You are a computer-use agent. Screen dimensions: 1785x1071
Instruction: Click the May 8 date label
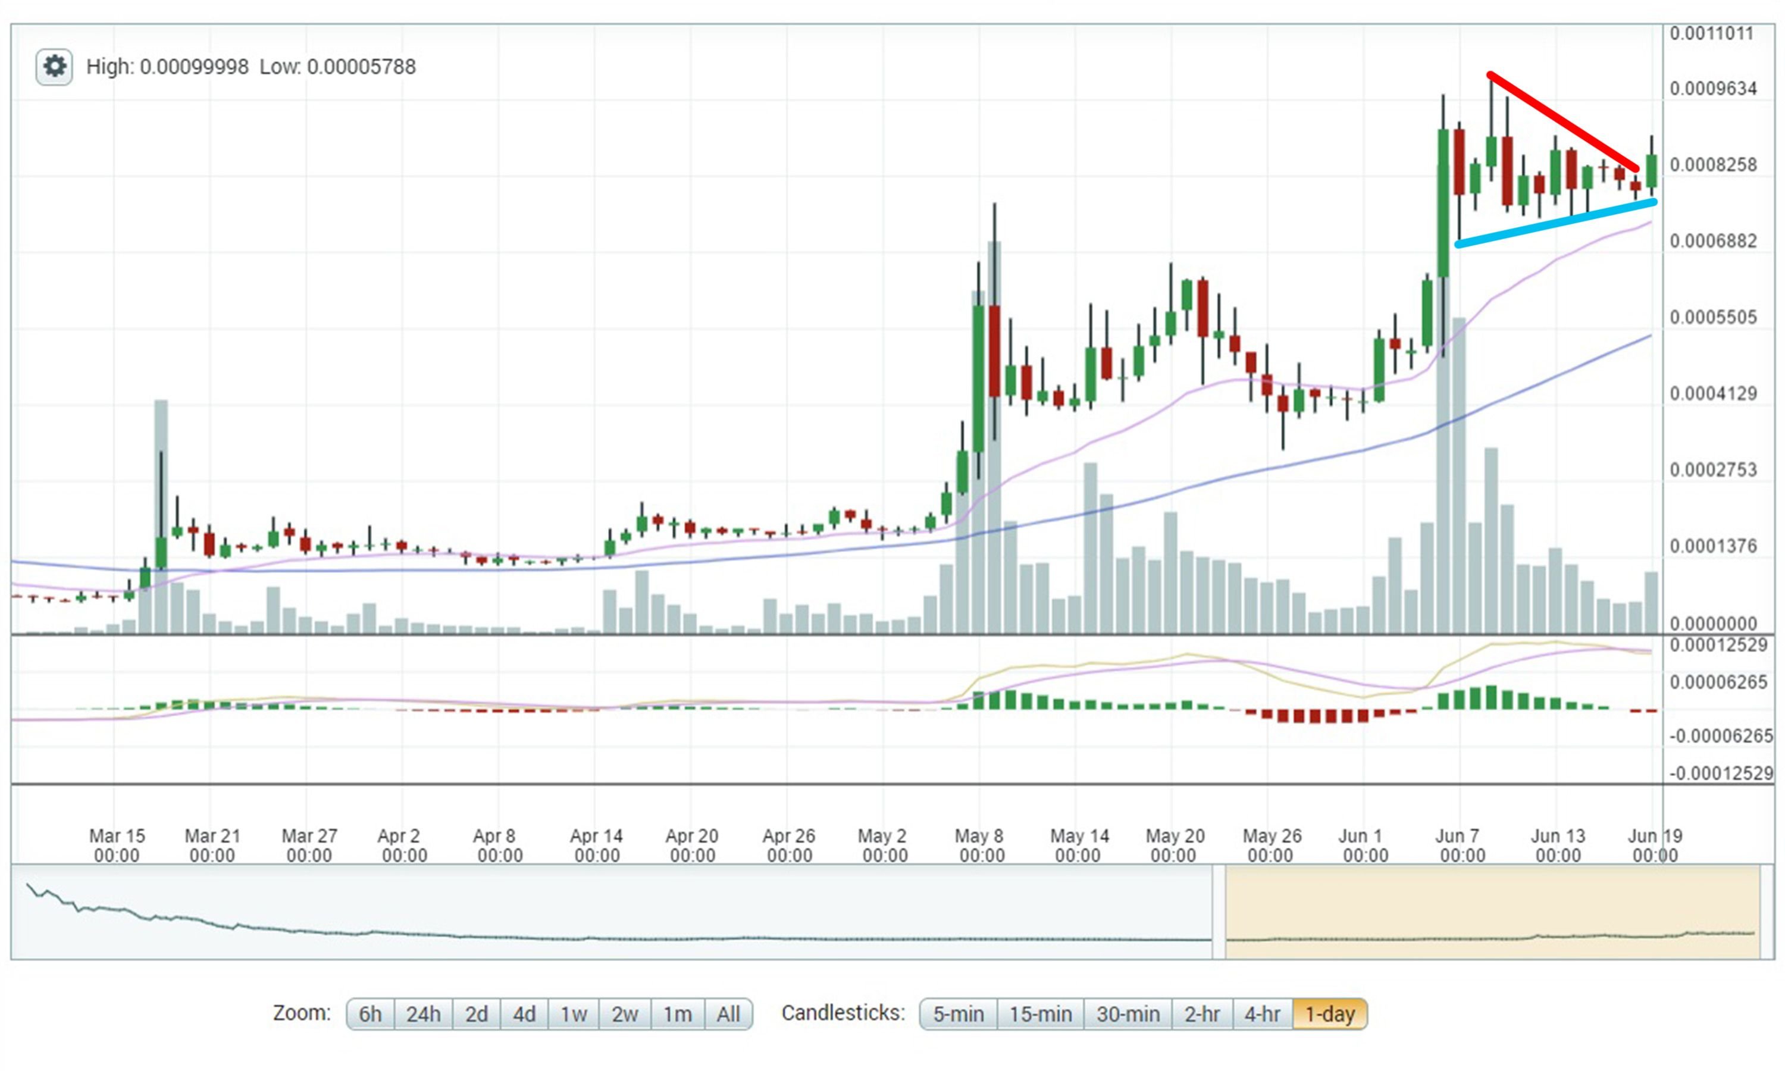click(981, 846)
